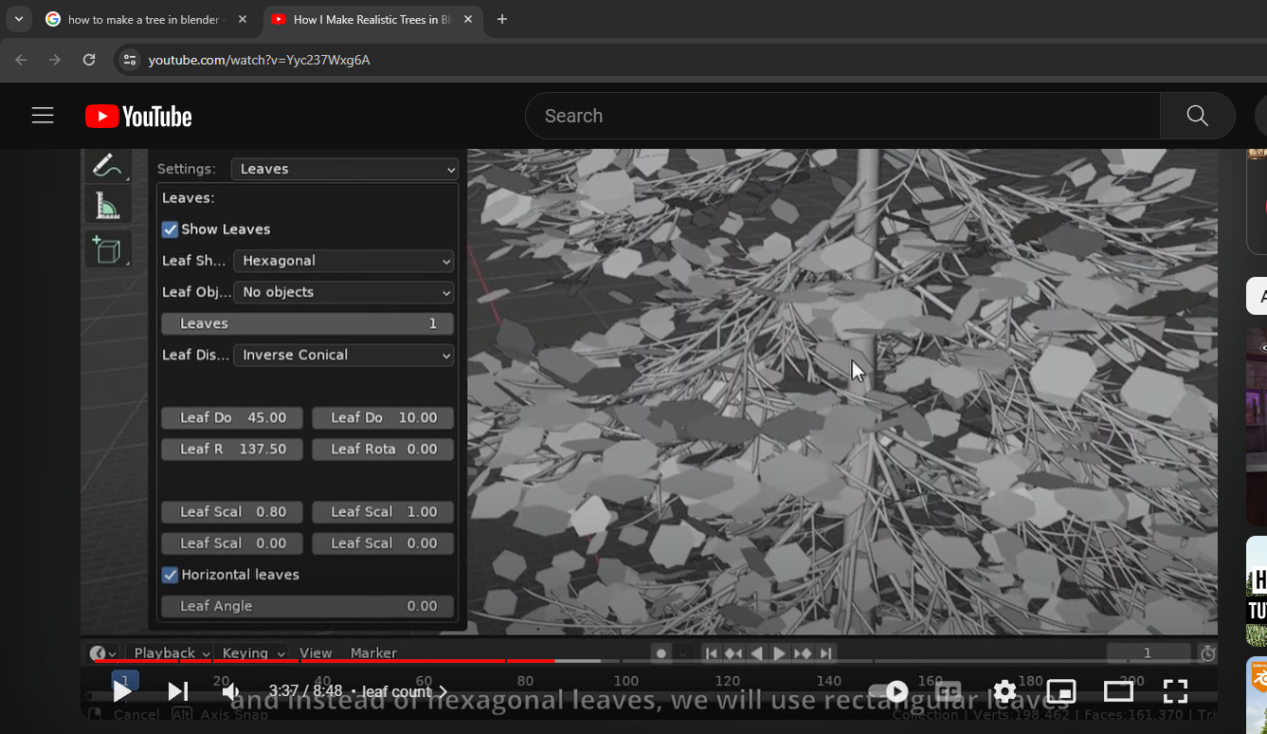Click the Leaf Scal 1.00 field

click(x=383, y=511)
